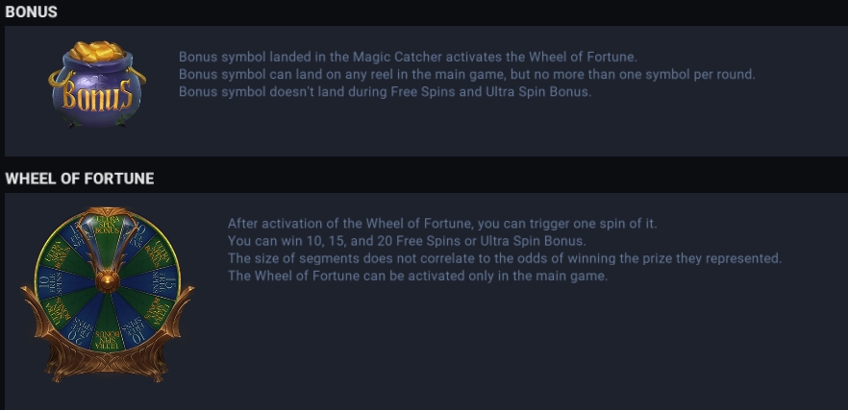Select the line about Free Spins and Ultra Spin
The image size is (848, 410).
click(385, 92)
